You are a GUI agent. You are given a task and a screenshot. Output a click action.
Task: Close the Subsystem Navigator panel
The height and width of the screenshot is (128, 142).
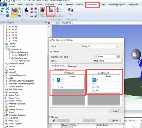49,23
